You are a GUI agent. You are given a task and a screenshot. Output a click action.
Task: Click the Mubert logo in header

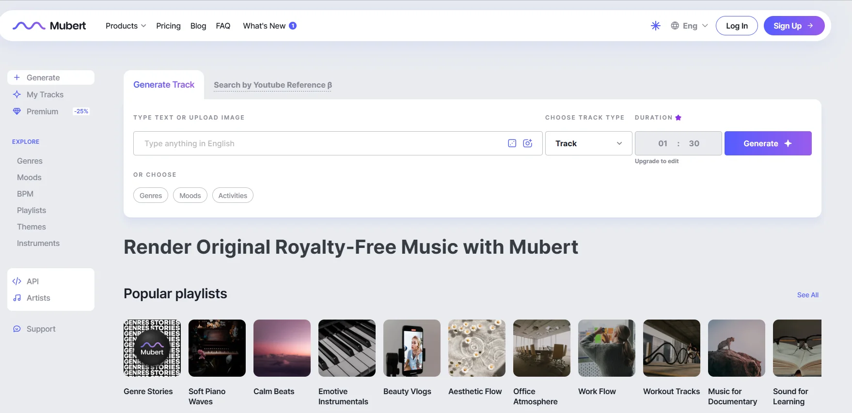(49, 26)
